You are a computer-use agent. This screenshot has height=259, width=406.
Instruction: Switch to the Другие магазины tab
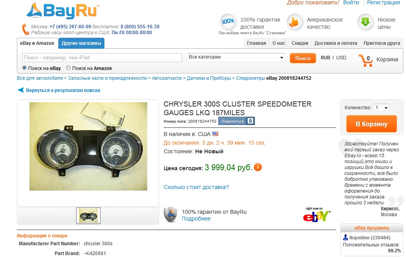pyautogui.click(x=81, y=43)
